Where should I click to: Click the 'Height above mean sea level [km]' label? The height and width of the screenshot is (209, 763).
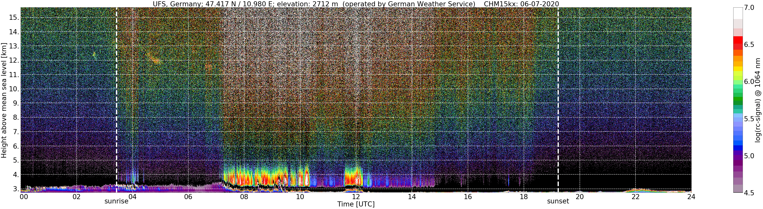[4, 100]
